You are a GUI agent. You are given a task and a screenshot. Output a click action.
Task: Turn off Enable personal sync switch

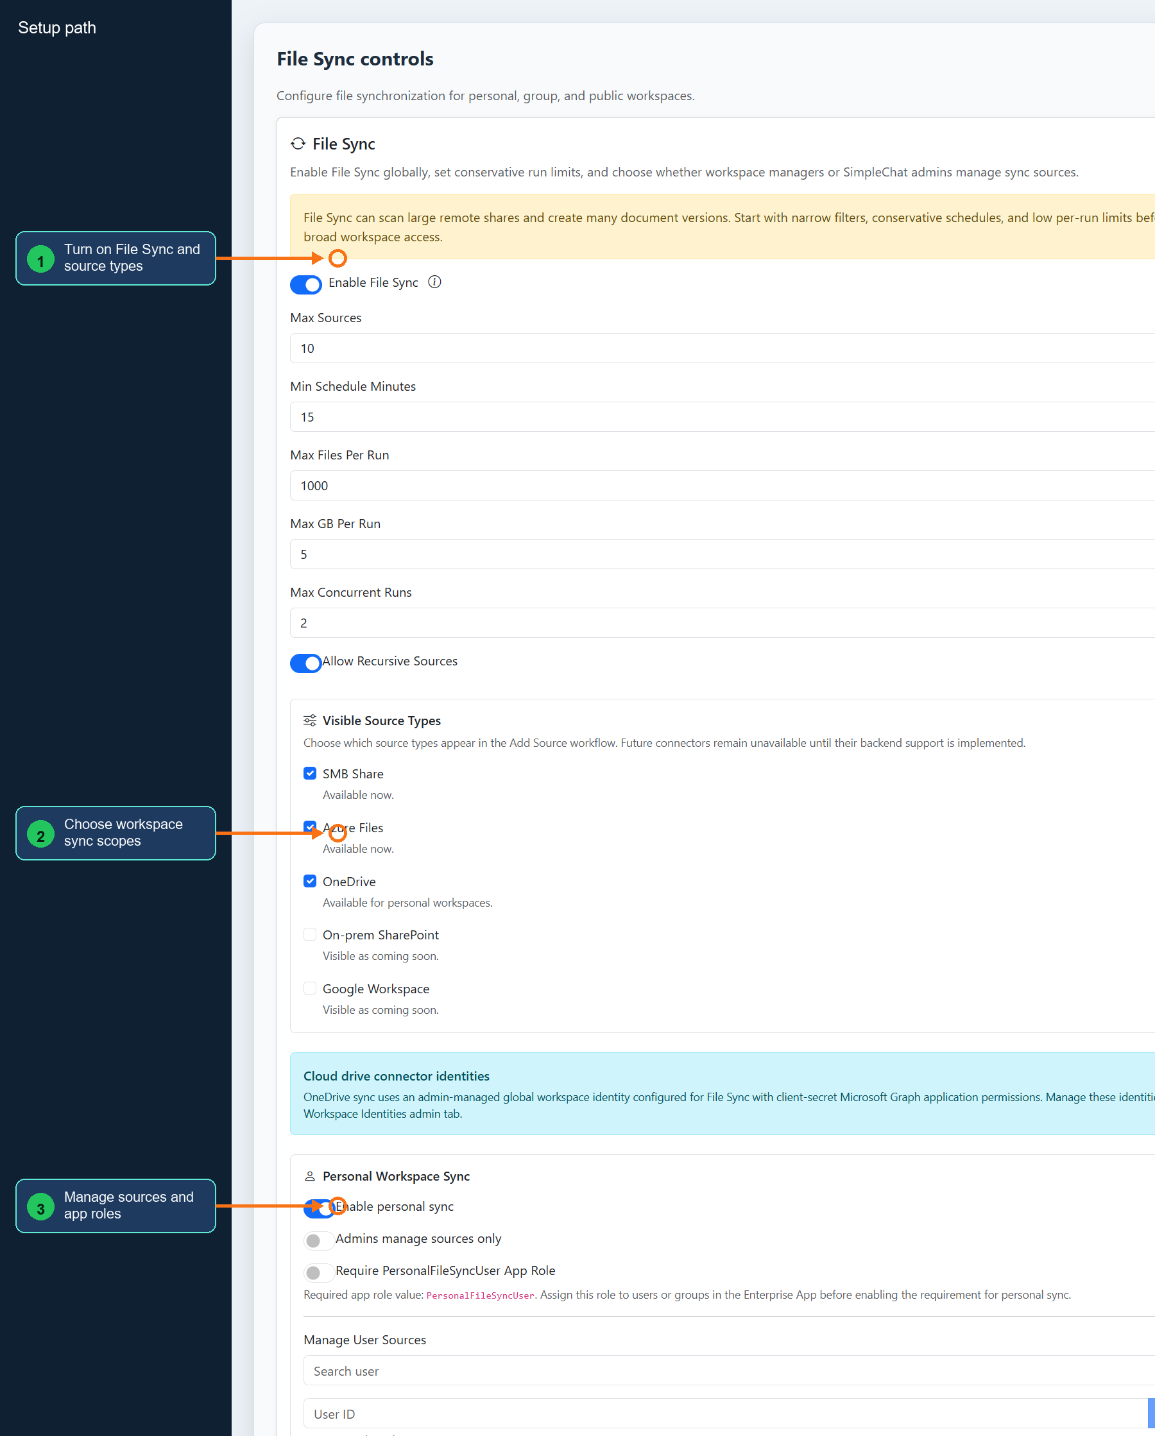[319, 1209]
